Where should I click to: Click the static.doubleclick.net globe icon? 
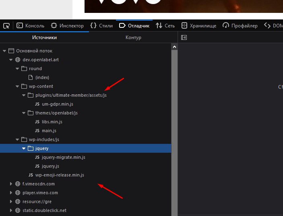[x=17, y=210]
